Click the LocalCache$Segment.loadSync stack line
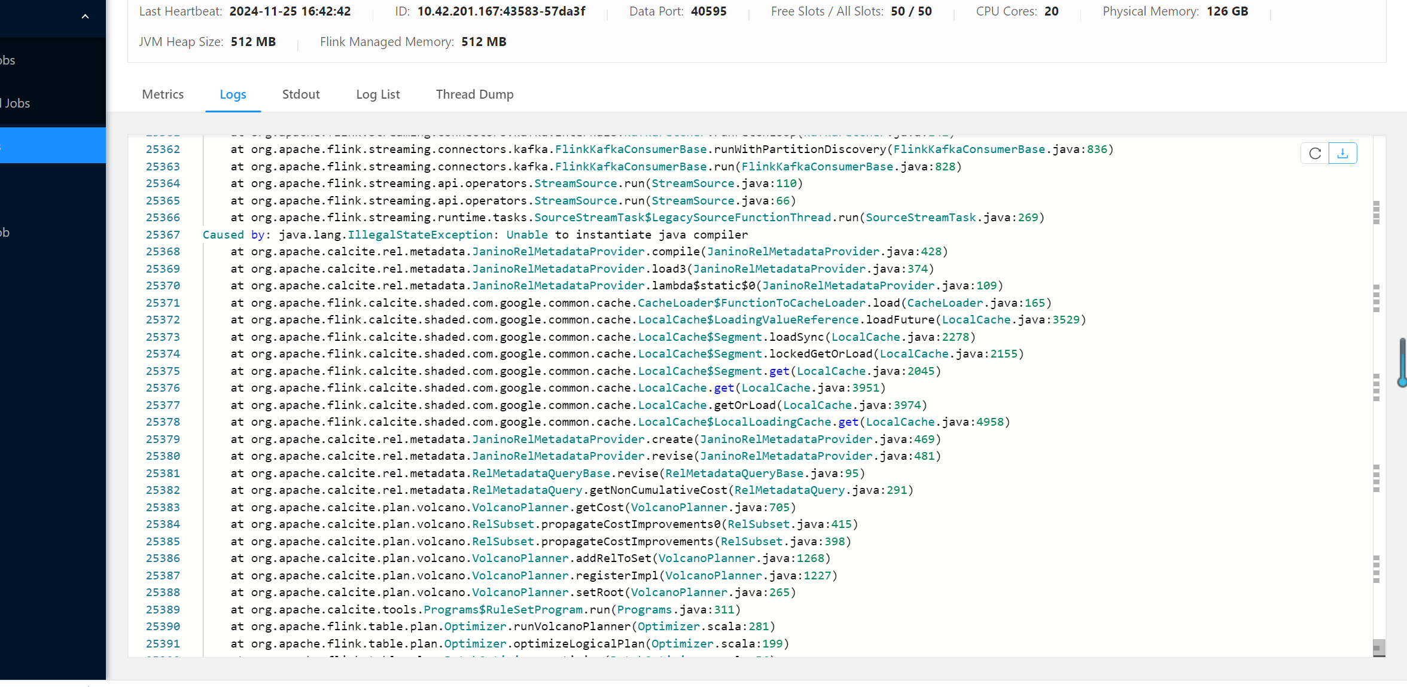This screenshot has height=687, width=1407. (x=603, y=337)
